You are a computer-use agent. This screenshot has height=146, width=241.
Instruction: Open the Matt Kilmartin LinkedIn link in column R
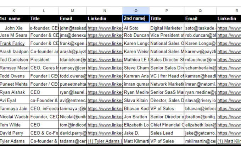[x=229, y=141]
